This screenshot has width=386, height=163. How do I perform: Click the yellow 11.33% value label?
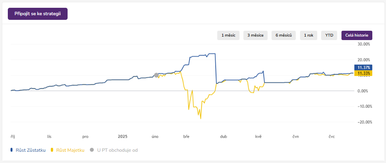364,73
